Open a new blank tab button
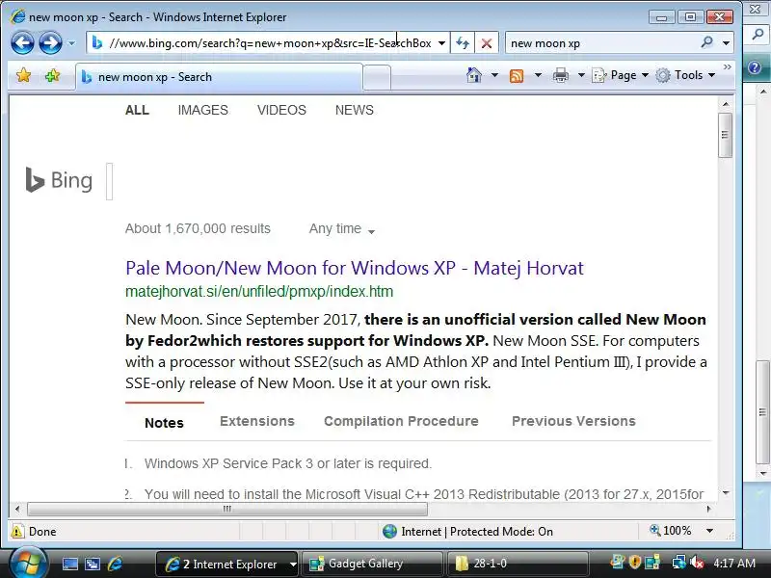This screenshot has width=771, height=578. click(377, 78)
